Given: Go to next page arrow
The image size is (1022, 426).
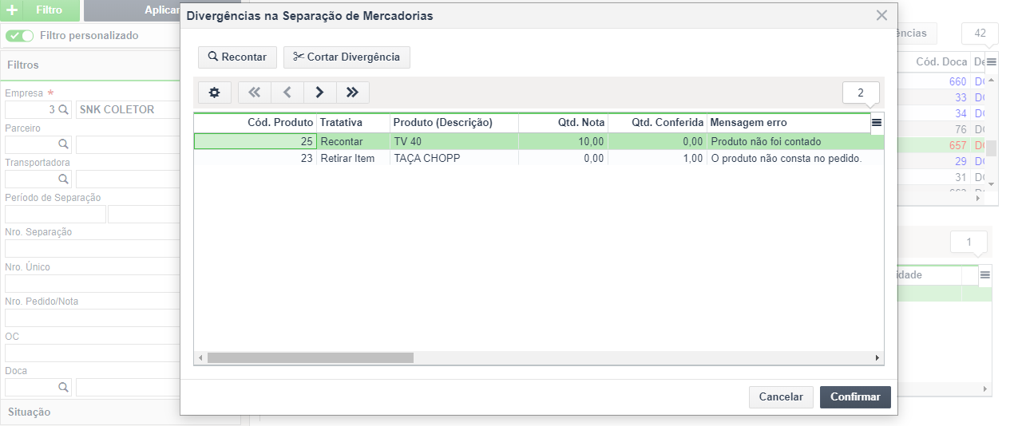Looking at the screenshot, I should pyautogui.click(x=320, y=93).
